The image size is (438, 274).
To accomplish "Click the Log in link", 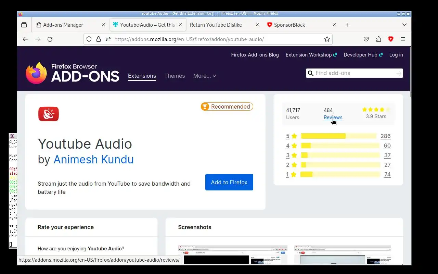I will (396, 55).
